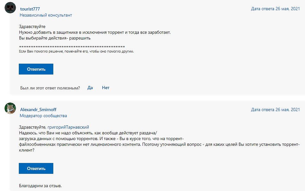Screen dimensions: 305x191
Task: Click the equals-sign separator line in the signature
Action: point(72,46)
